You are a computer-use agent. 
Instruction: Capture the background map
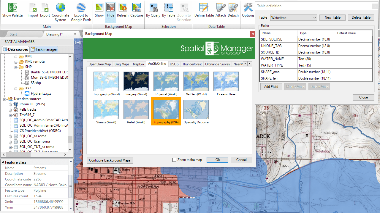(137, 10)
